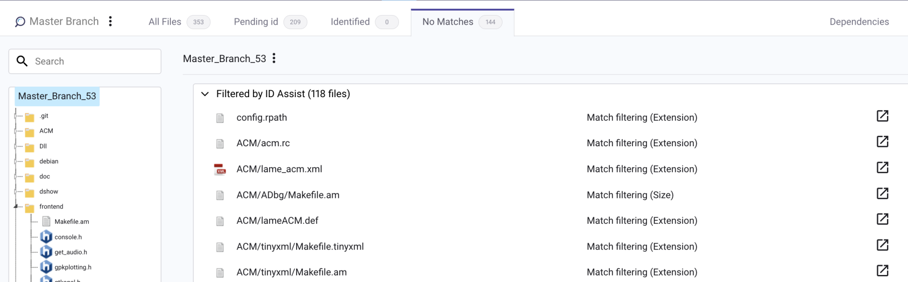The image size is (908, 282).
Task: Click the frontend folder icon
Action: pyautogui.click(x=30, y=207)
